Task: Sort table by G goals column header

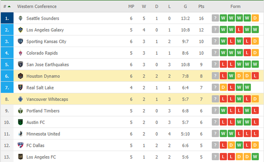Action: tap(185, 7)
